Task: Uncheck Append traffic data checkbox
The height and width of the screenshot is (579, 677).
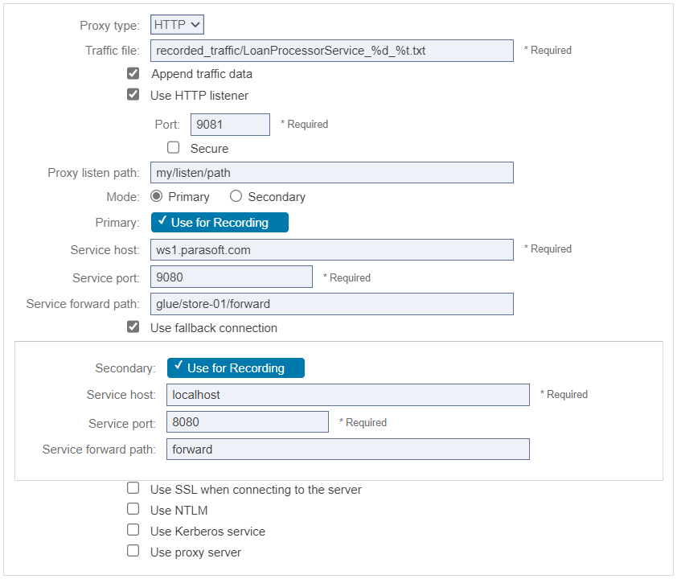Action: point(133,73)
